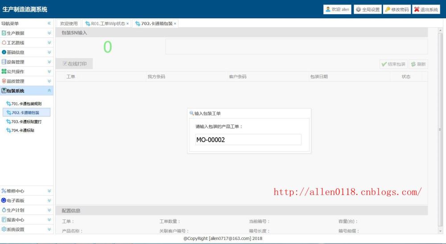Click the 生产数据 sidebar icon

tap(4, 33)
